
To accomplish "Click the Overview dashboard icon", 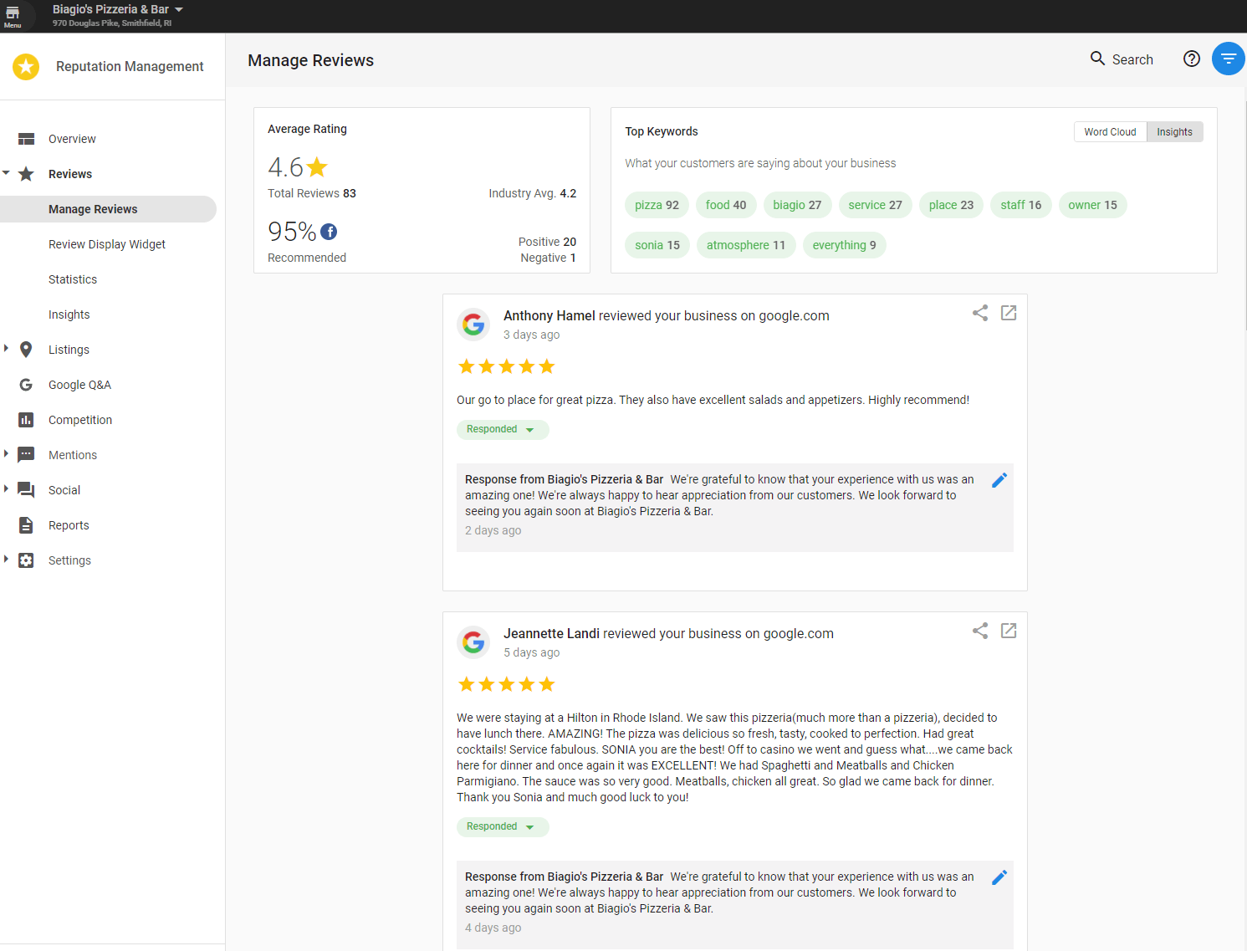I will tap(26, 139).
